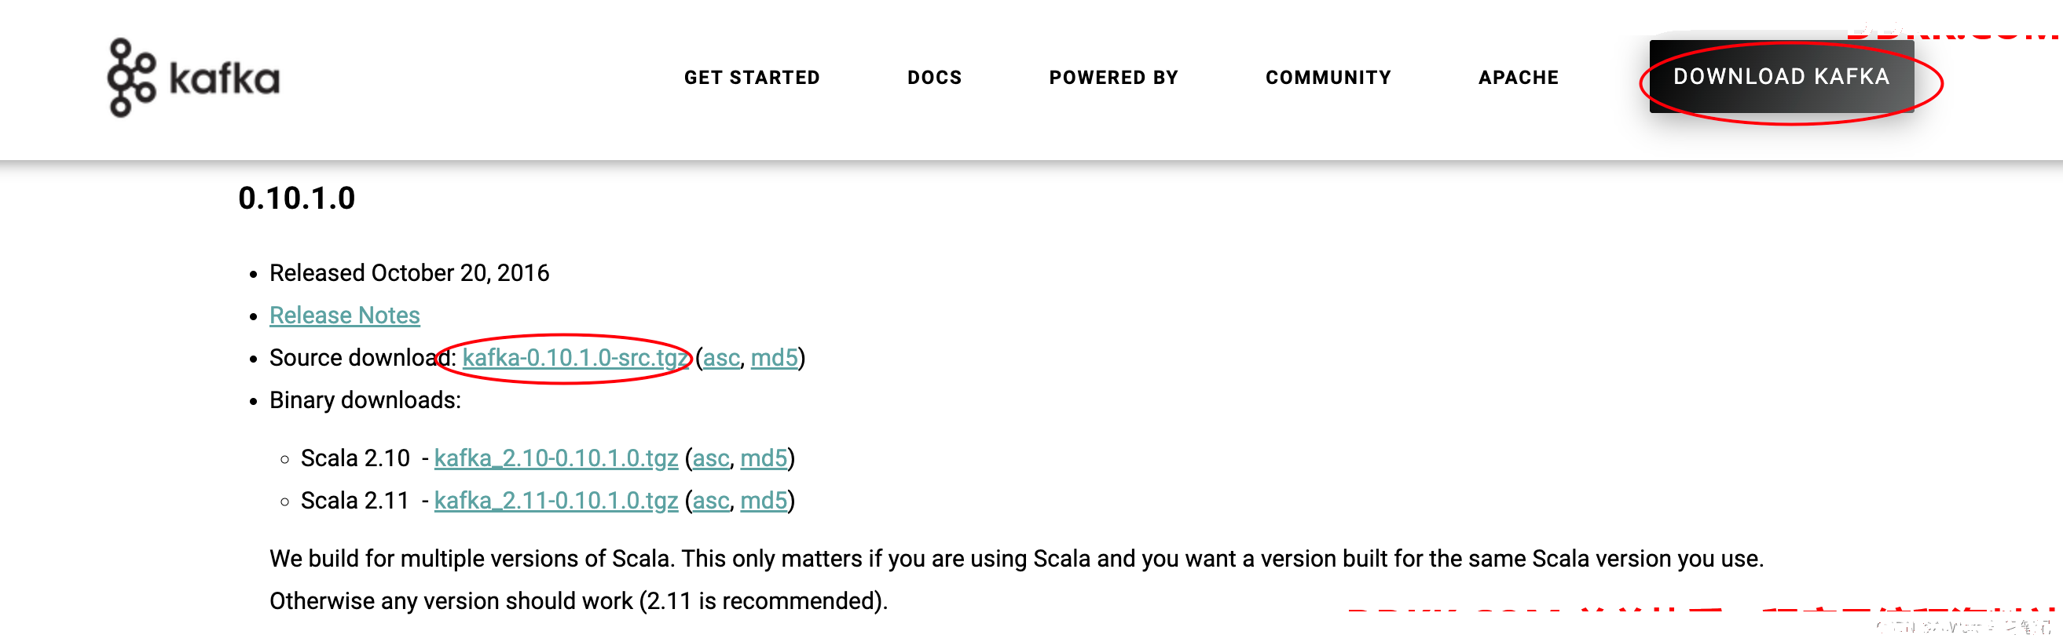Open the asc link for Scala 2.10
This screenshot has height=642, width=2063.
click(x=710, y=458)
